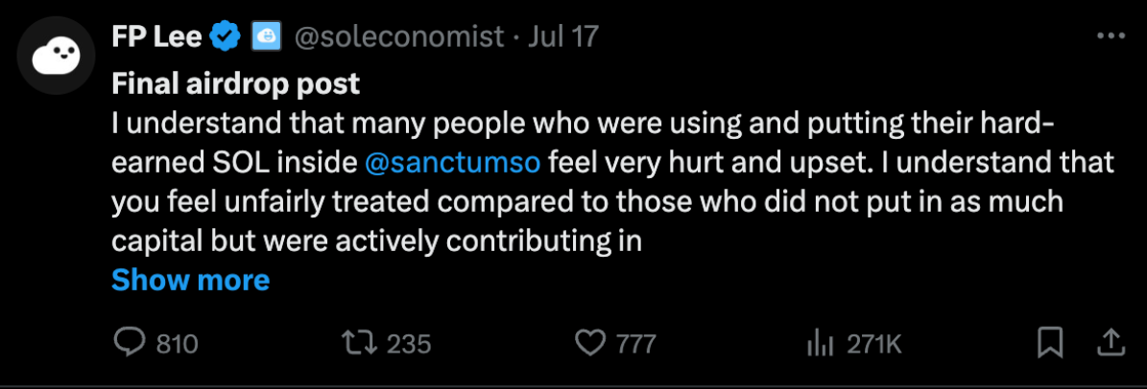Image resolution: width=1147 pixels, height=389 pixels.
Task: Click the reply speech bubble icon
Action: point(129,342)
